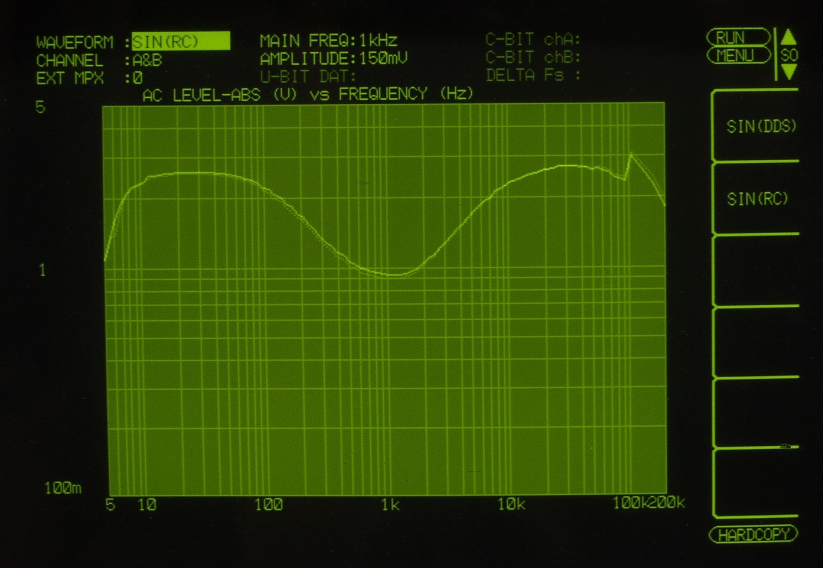Select the dimmed U-BIT DAT field
The width and height of the screenshot is (823, 568).
[x=308, y=76]
